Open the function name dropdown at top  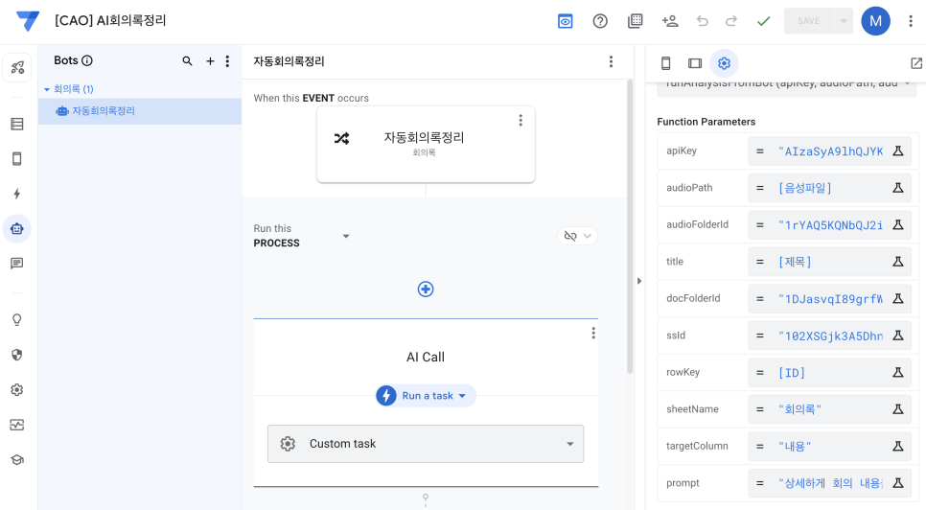coord(787,83)
